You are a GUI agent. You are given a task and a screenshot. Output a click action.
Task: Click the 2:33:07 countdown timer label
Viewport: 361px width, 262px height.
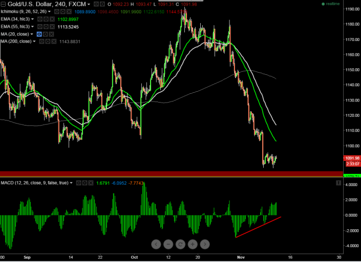pos(353,164)
